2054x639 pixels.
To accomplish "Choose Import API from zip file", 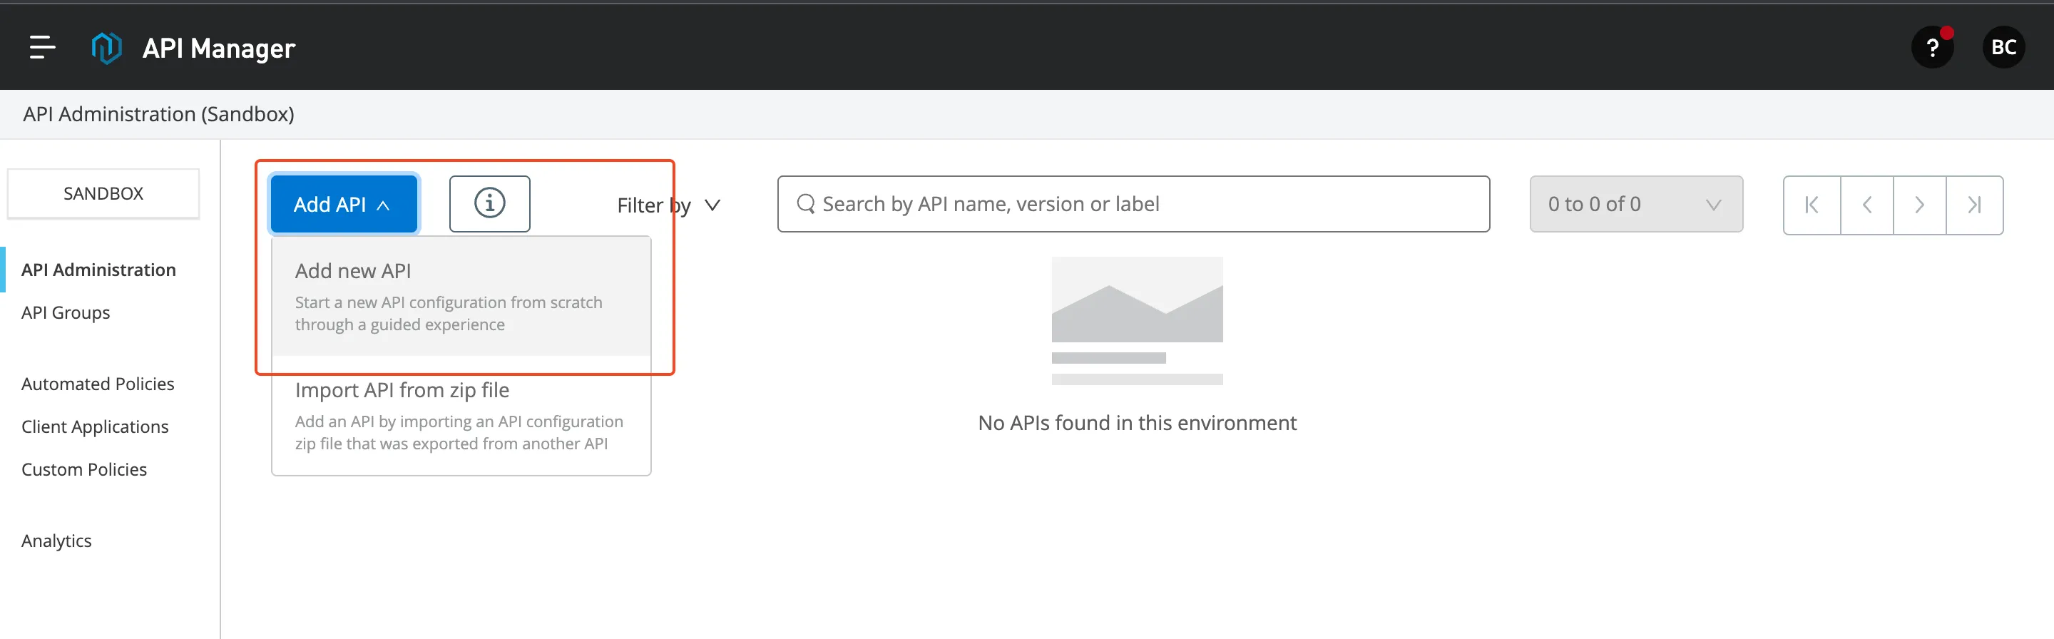I will 461,415.
